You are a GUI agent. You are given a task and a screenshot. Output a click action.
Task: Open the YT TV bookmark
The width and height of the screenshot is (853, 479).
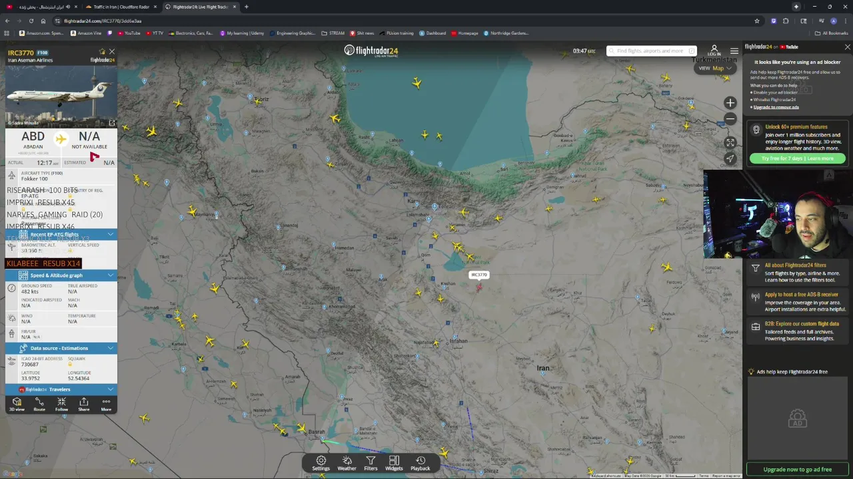(x=153, y=33)
